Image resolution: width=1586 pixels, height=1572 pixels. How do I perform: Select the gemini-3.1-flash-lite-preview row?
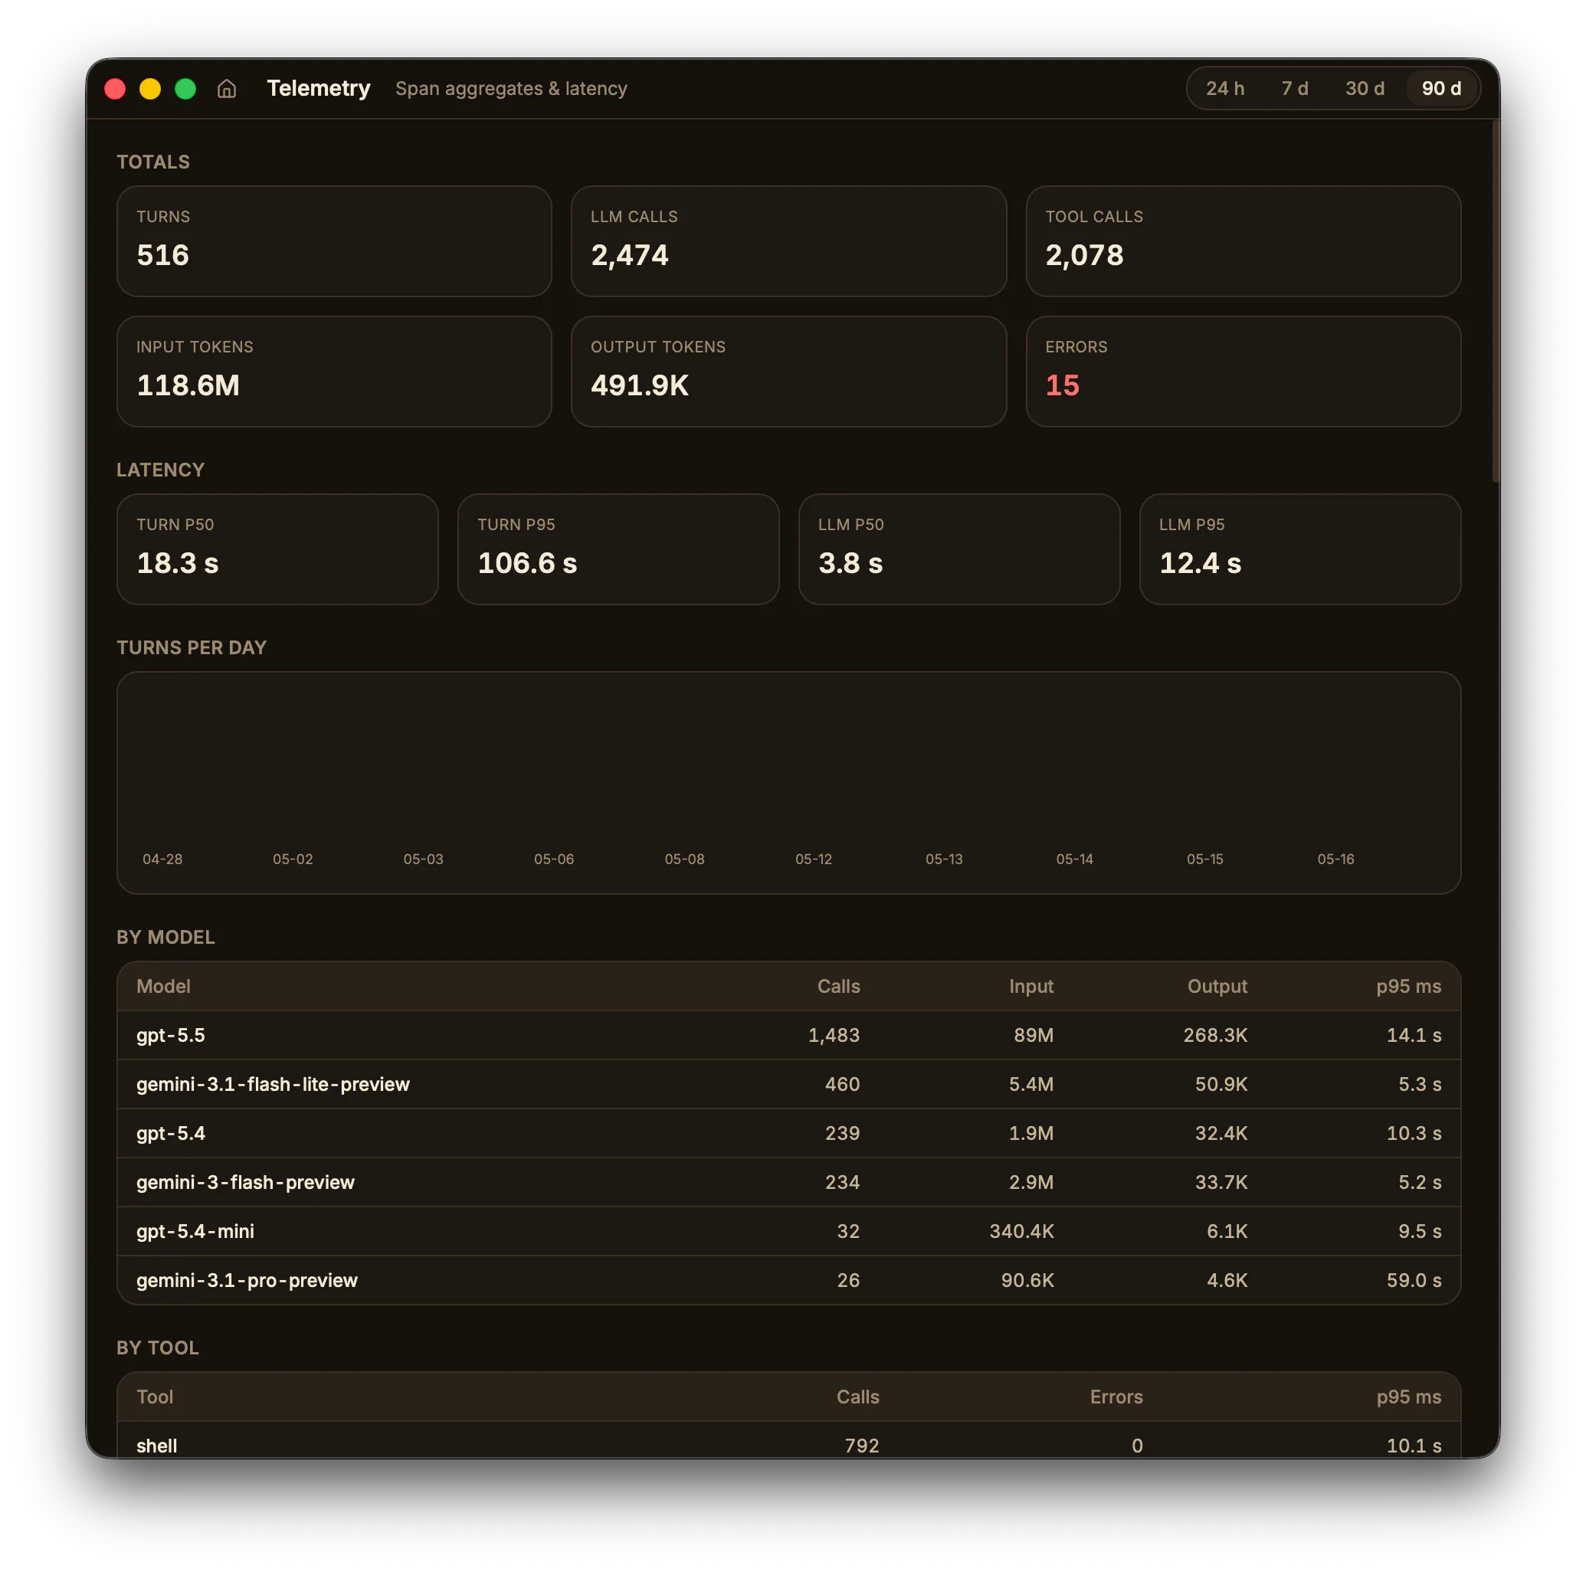(x=788, y=1085)
